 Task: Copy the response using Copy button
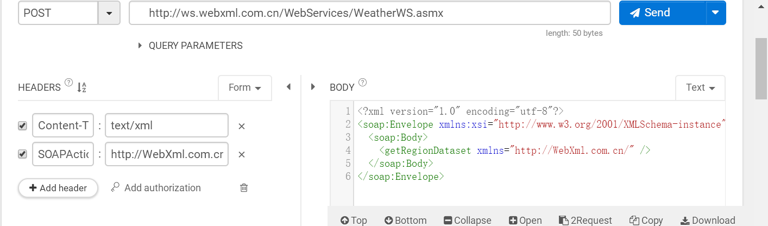pyautogui.click(x=646, y=220)
